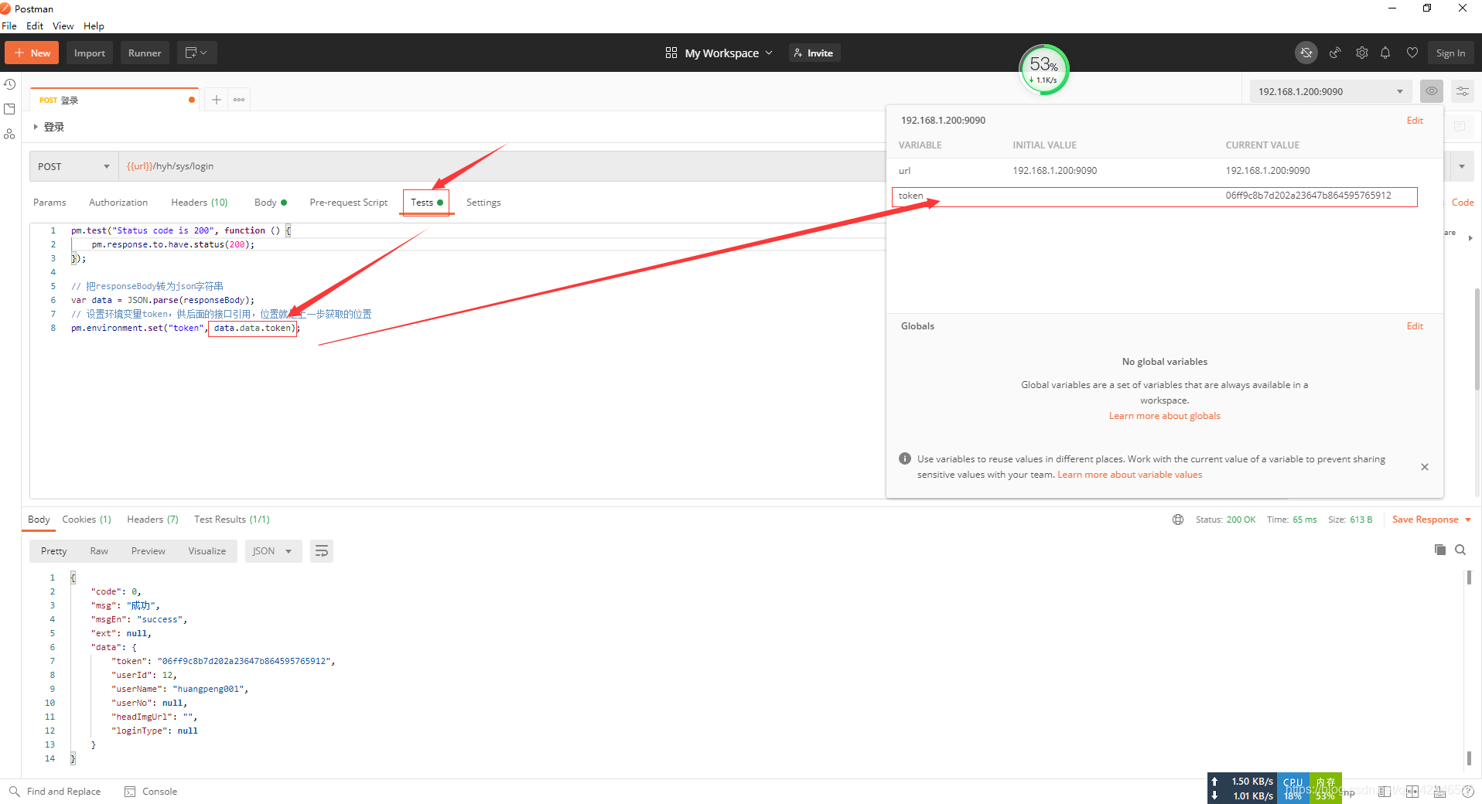Click the Invite button

point(814,53)
